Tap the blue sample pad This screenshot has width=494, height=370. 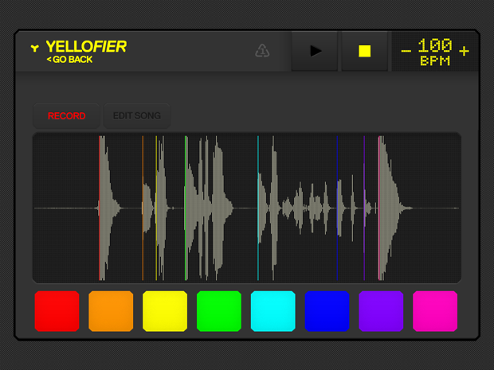[327, 311]
